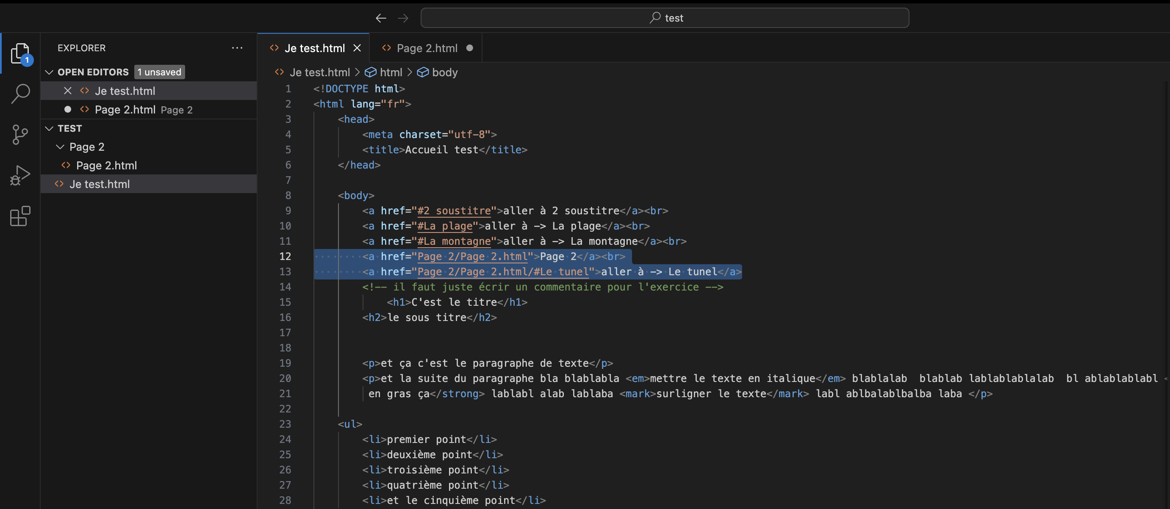Screen dimensions: 1170x509
Task: Switch to the Page 2.html tab
Action: [427, 48]
